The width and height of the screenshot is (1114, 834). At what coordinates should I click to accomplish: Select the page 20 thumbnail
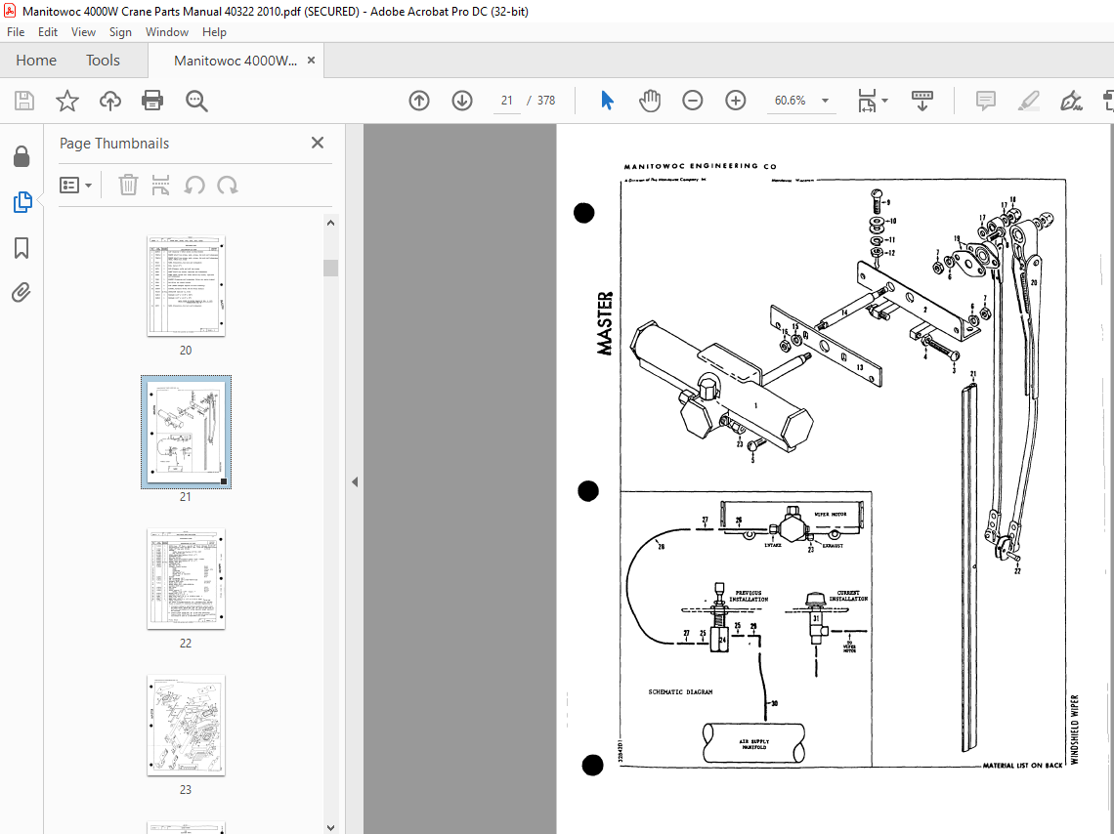186,286
